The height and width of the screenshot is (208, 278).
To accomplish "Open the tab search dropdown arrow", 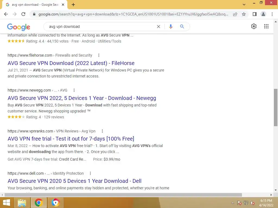I will [244, 5].
